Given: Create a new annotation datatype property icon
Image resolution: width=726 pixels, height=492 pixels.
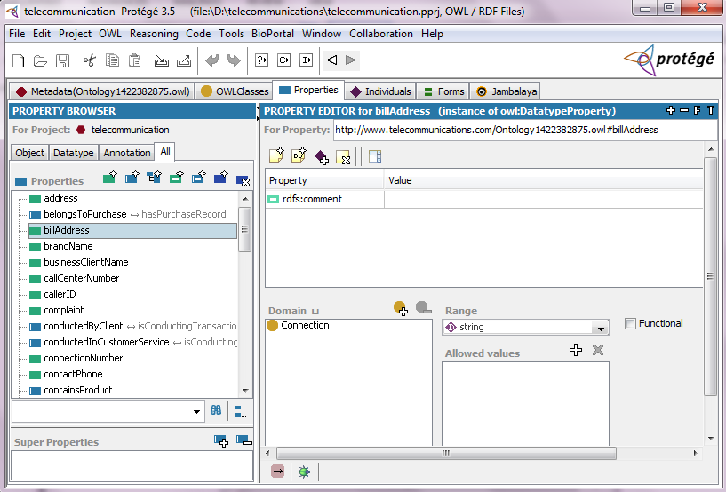Looking at the screenshot, I should 177,178.
